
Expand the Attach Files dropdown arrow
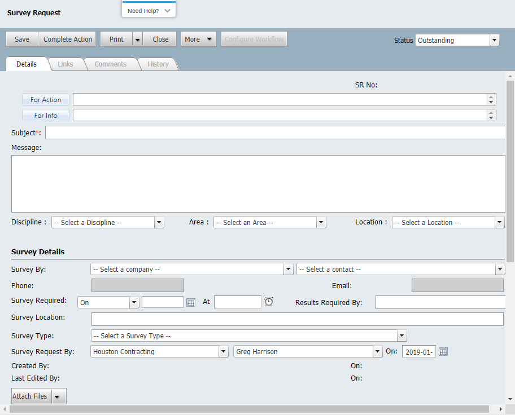coord(57,396)
